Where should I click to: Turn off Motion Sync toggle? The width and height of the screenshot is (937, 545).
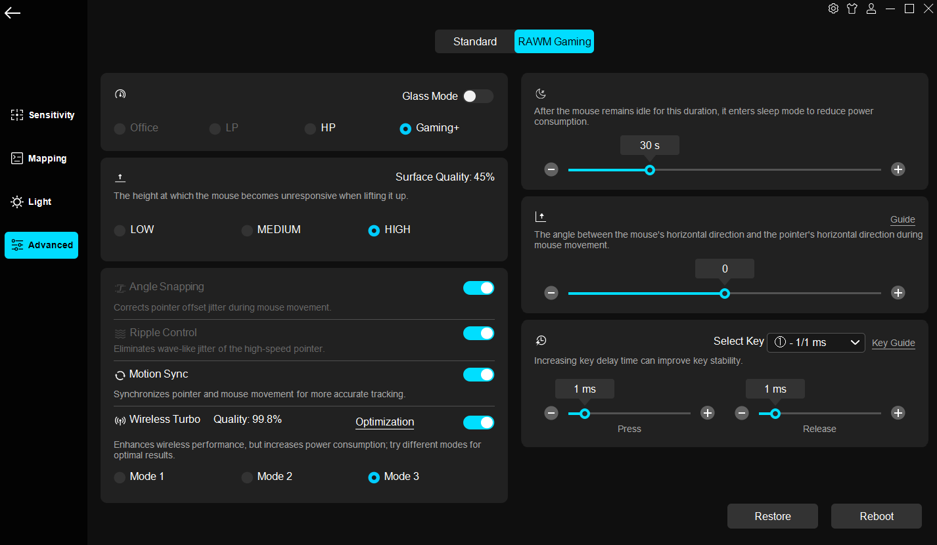click(x=478, y=374)
